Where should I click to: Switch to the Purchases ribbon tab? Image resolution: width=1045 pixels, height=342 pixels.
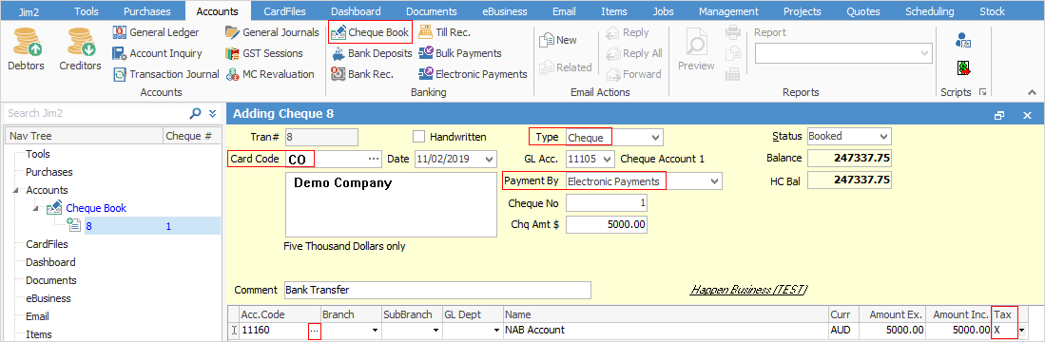147,11
